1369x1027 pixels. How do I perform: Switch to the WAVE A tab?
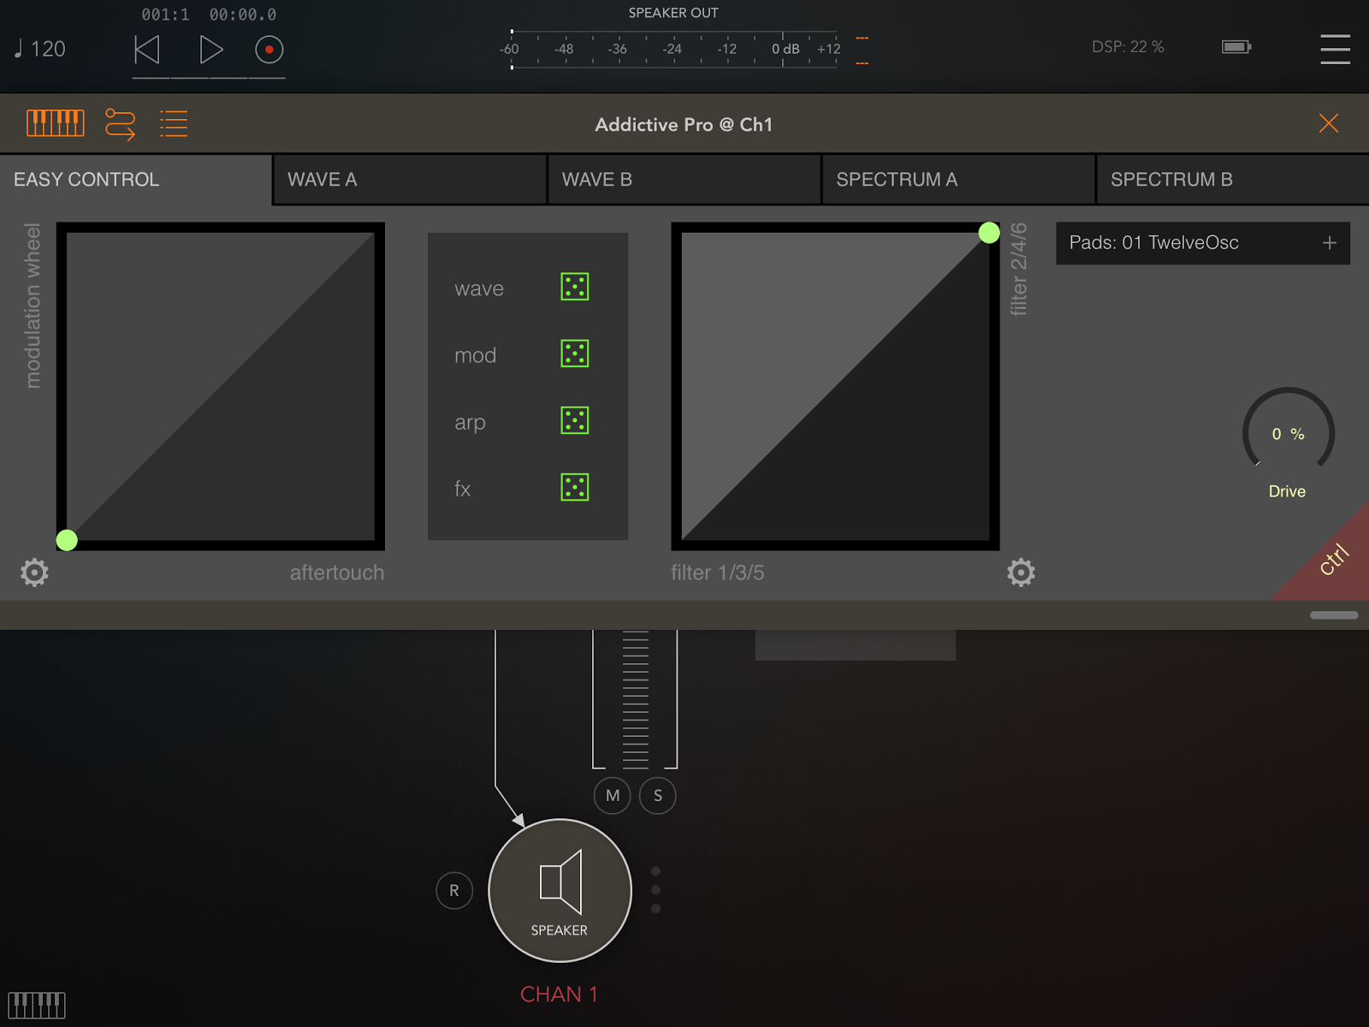(x=408, y=180)
